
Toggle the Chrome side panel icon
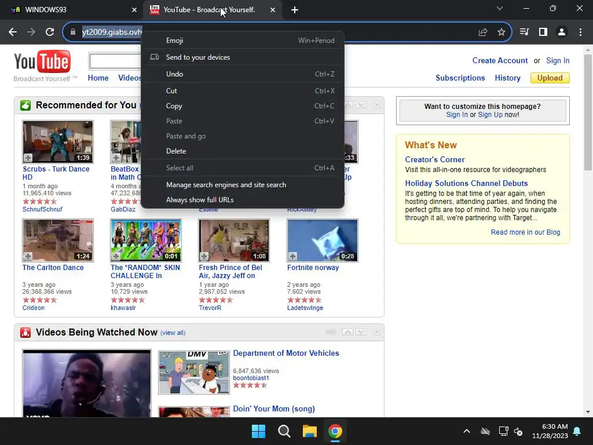pos(543,32)
